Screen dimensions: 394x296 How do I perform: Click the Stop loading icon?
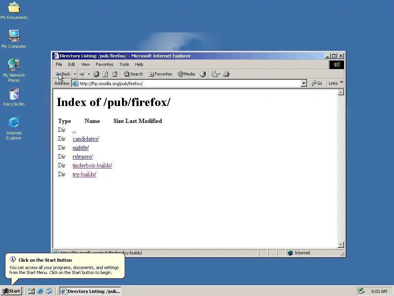point(96,74)
